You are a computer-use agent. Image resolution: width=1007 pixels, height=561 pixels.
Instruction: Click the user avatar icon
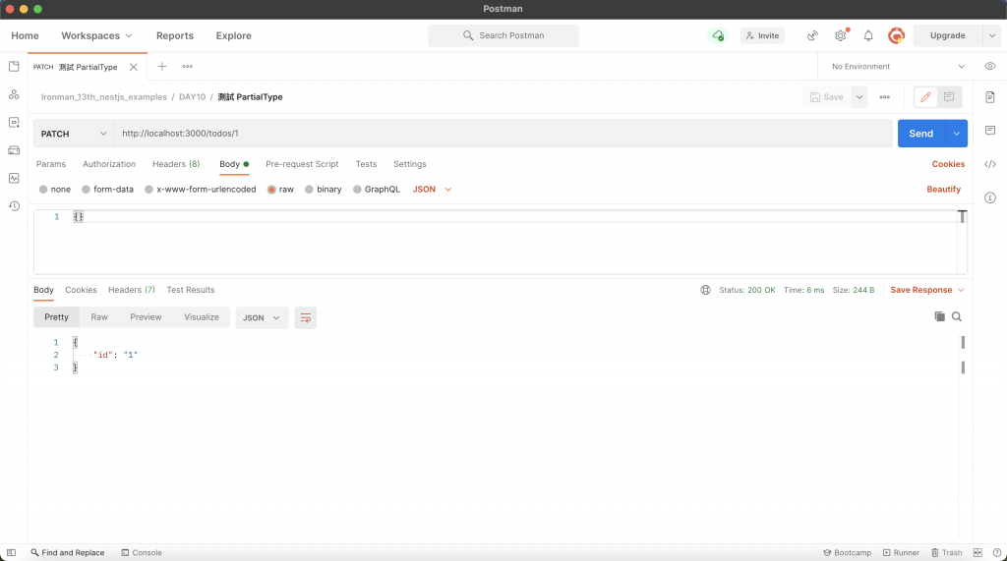click(x=896, y=36)
